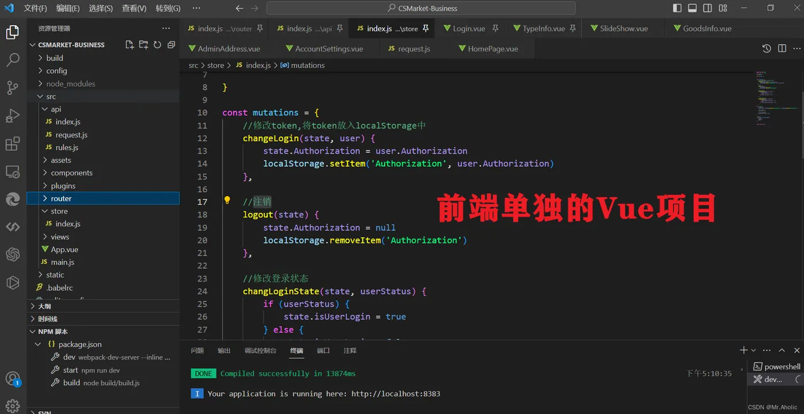Viewport: 804px width, 414px height.
Task: Refresh the explorer file tree
Action: [157, 45]
